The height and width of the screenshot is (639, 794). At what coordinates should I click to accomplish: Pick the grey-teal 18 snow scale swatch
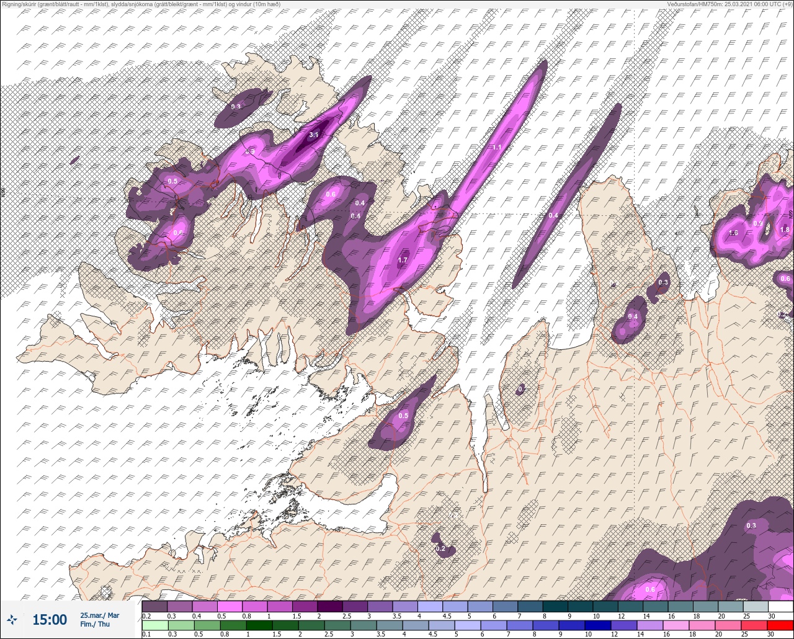705,606
